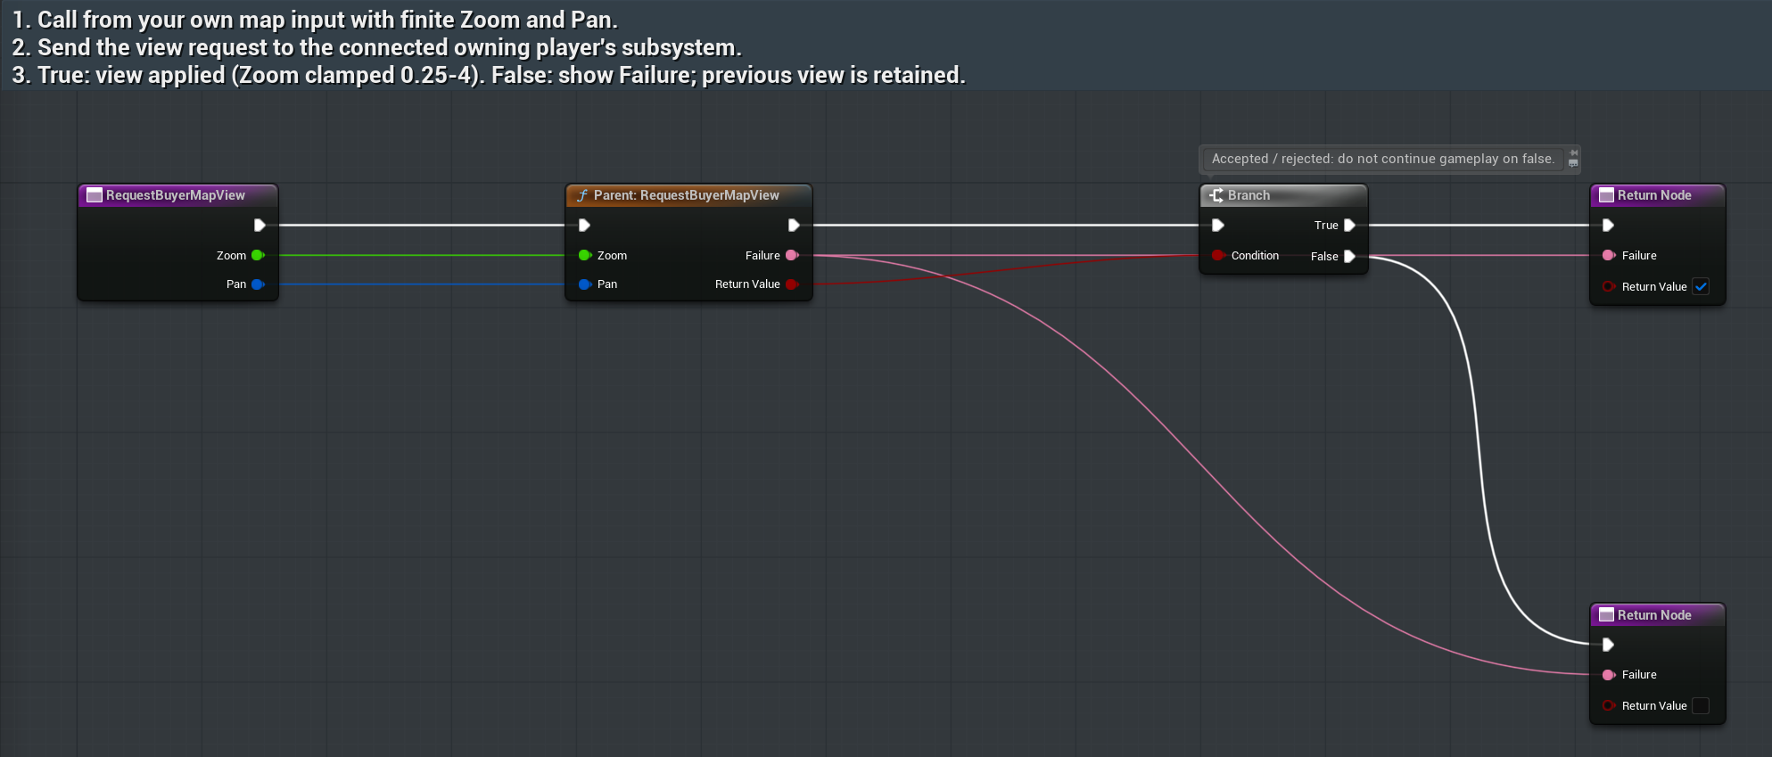
Task: Select the 'RequestBuyerMapView' entry node title
Action: (176, 195)
